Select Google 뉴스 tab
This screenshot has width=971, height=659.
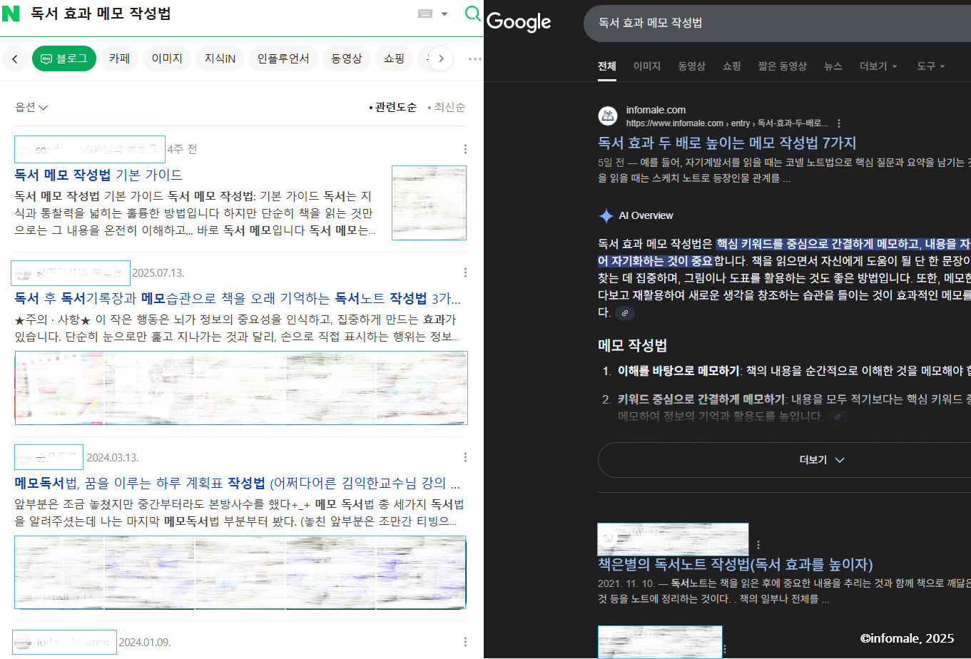click(833, 66)
